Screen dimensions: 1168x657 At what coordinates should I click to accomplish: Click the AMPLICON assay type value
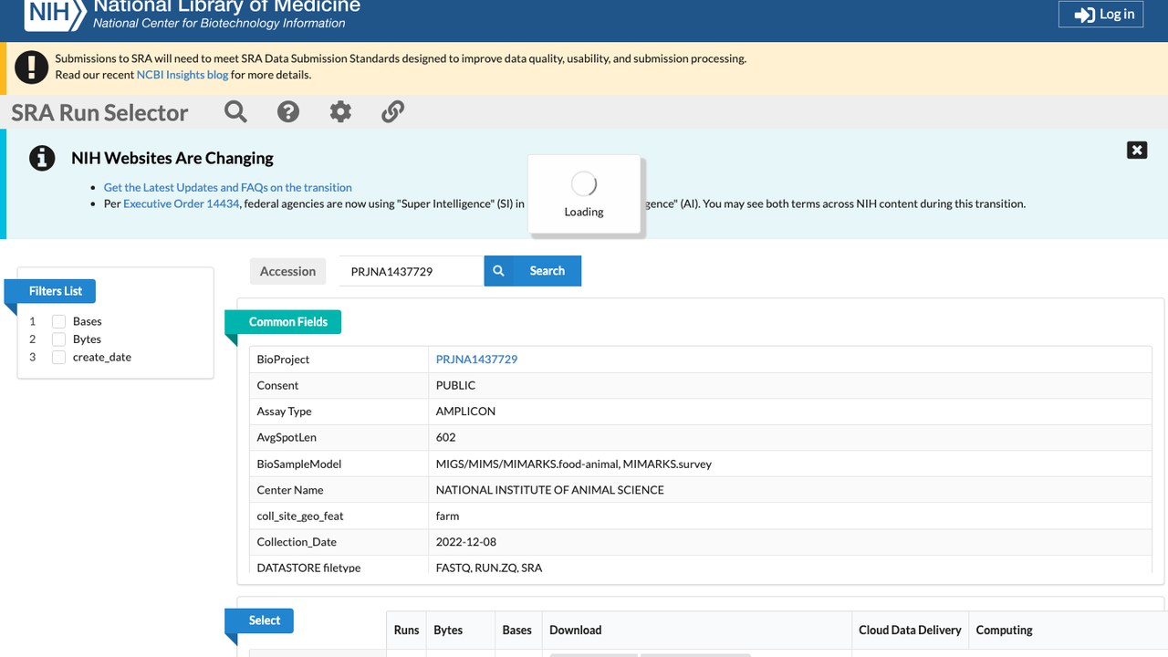[465, 412]
